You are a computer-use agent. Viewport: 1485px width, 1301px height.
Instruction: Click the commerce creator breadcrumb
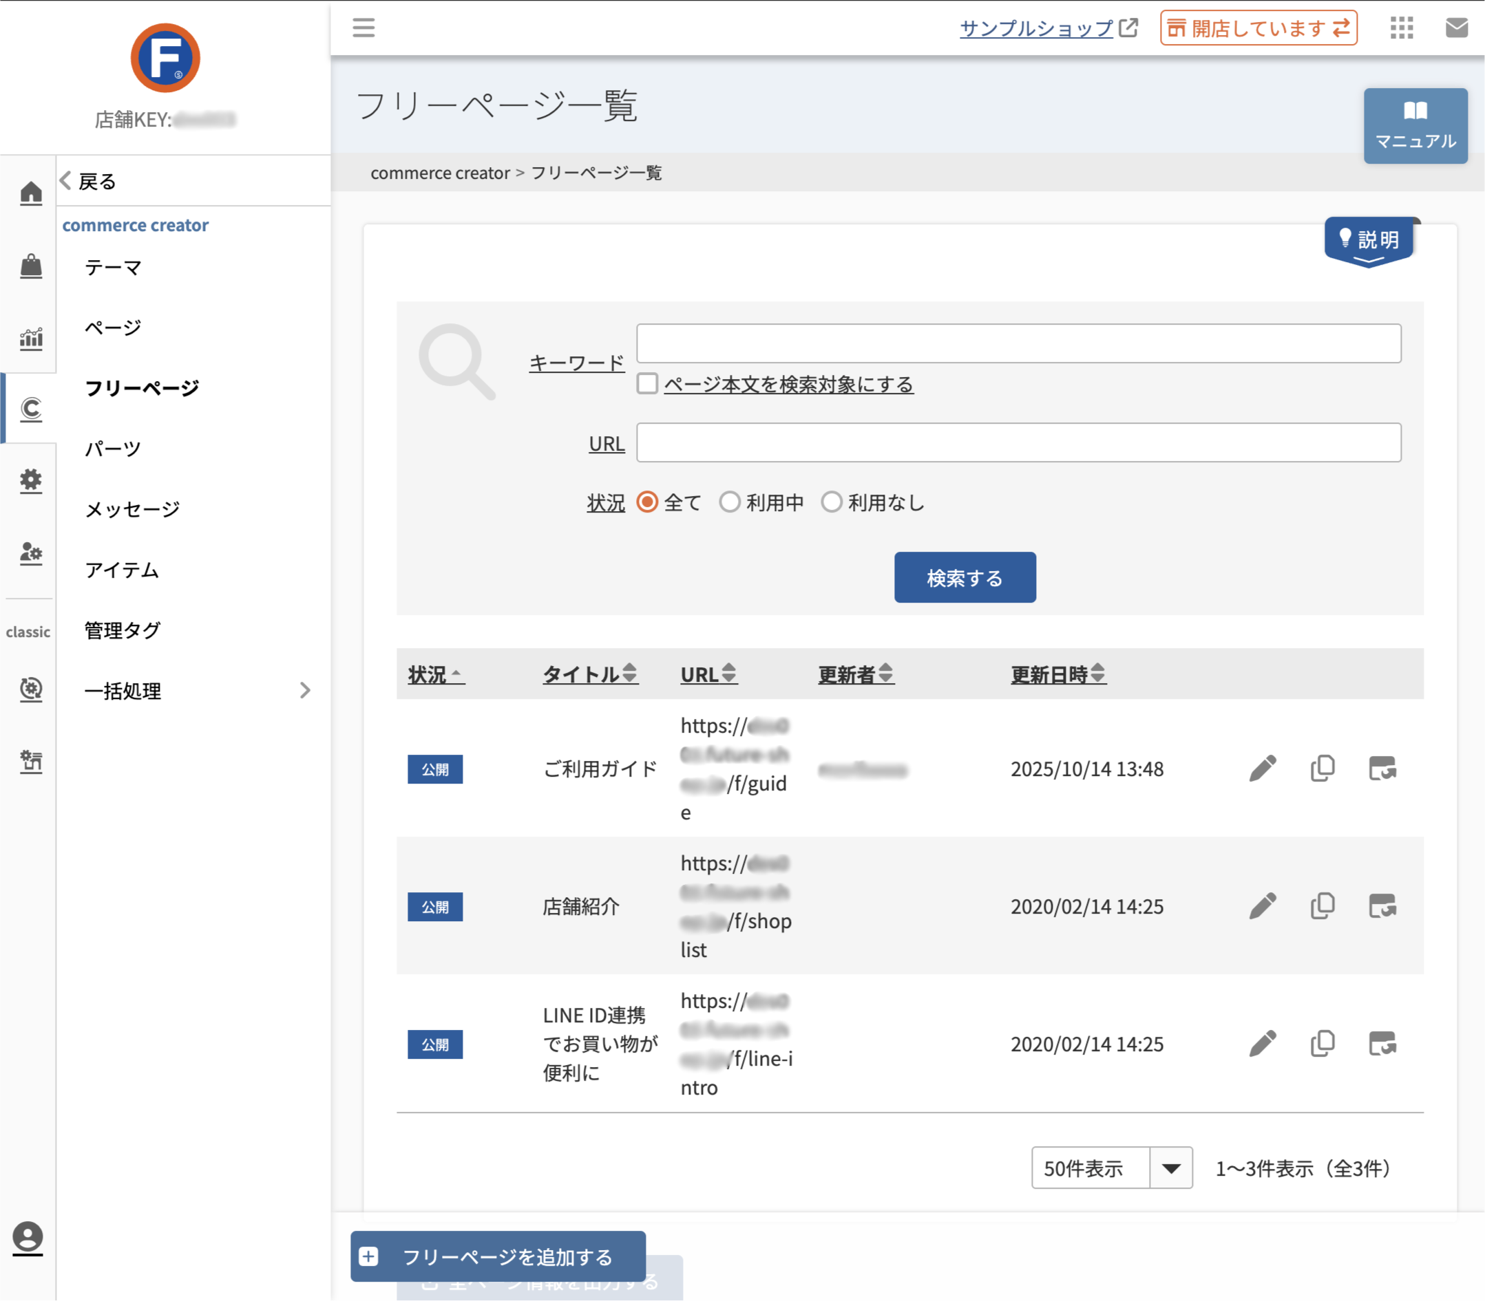click(x=441, y=173)
